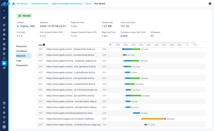Image resolution: width=214 pixels, height=131 pixels.
Task: Click the 220.86ms scripts/main.built.js waterfall bar
Action: pyautogui.click(x=132, y=78)
